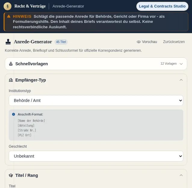
Task: Collapse the Empfänger-Typ section
Action: click(181, 80)
